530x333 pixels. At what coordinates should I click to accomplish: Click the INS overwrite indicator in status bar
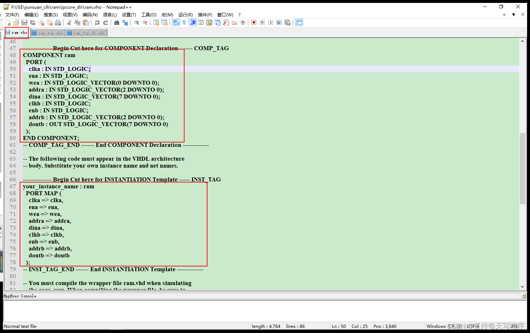(x=515, y=326)
